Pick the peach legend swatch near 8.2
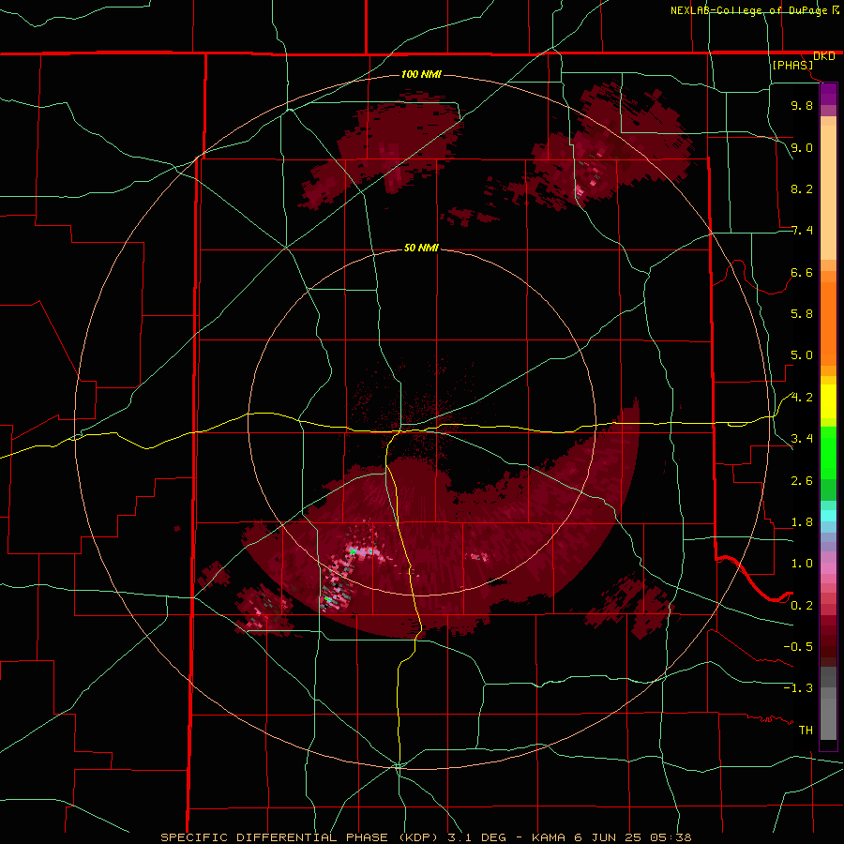844x844 pixels. (x=828, y=191)
